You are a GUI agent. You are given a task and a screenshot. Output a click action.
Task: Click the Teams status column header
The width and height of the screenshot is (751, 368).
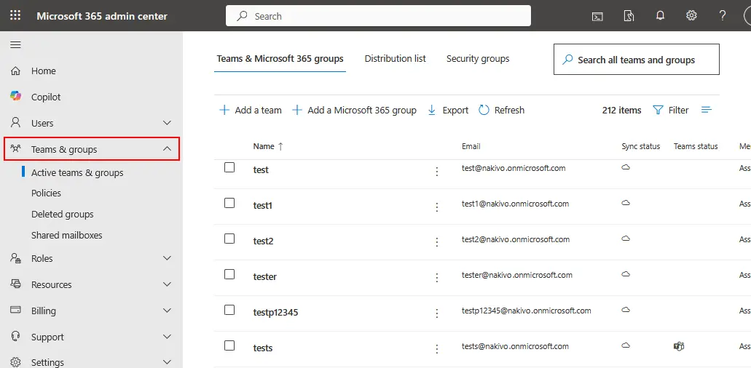696,146
